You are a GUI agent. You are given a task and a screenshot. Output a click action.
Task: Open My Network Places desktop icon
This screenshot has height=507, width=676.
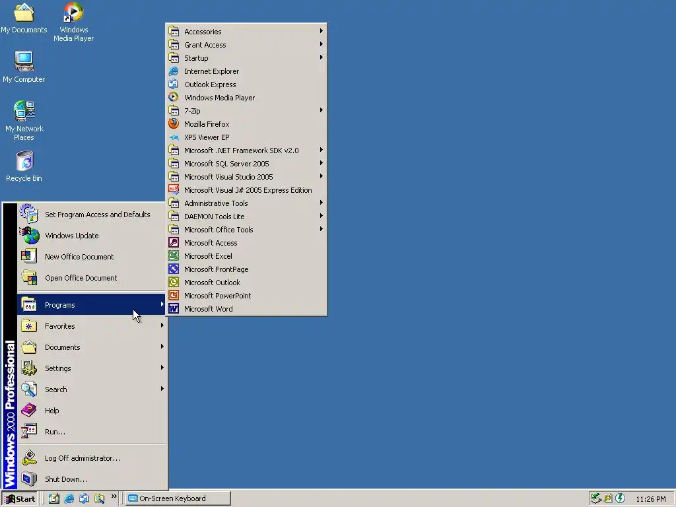click(24, 121)
